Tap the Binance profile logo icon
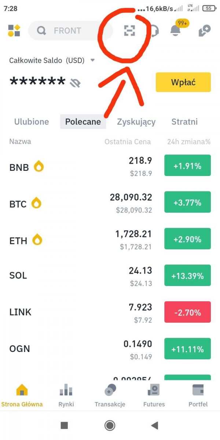The height and width of the screenshot is (440, 220). (14, 31)
